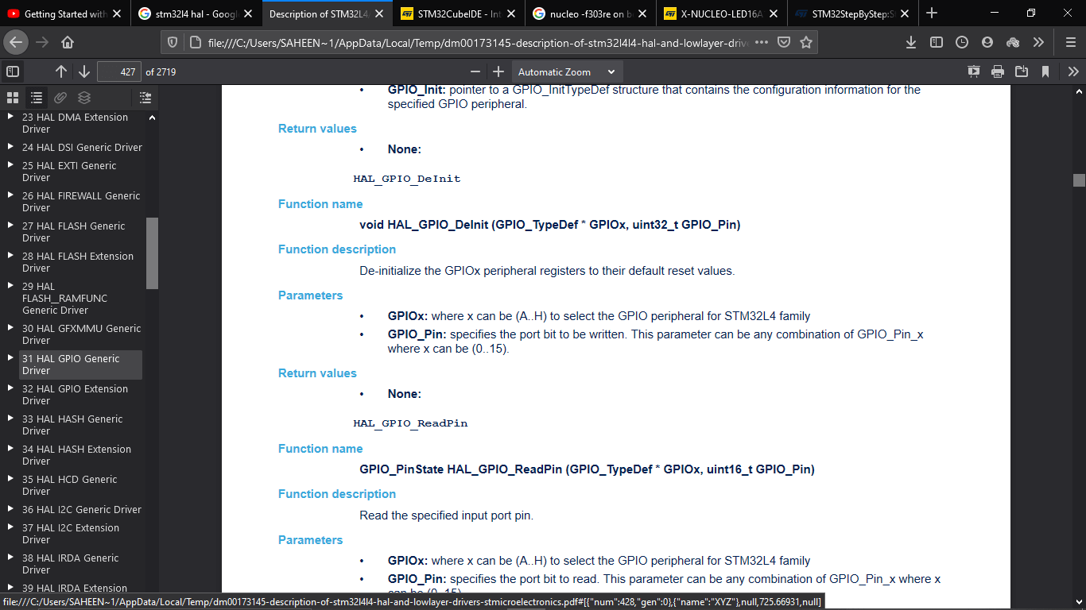Show PDF layers view
This screenshot has height=610, width=1086.
click(84, 98)
